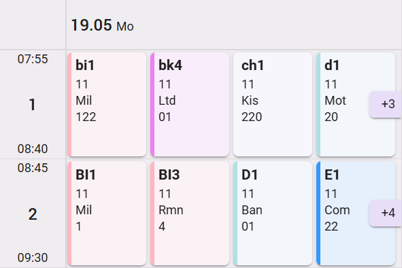Click the blue color stripe on E1
Screen dimensions: 402x268
[x=318, y=214]
